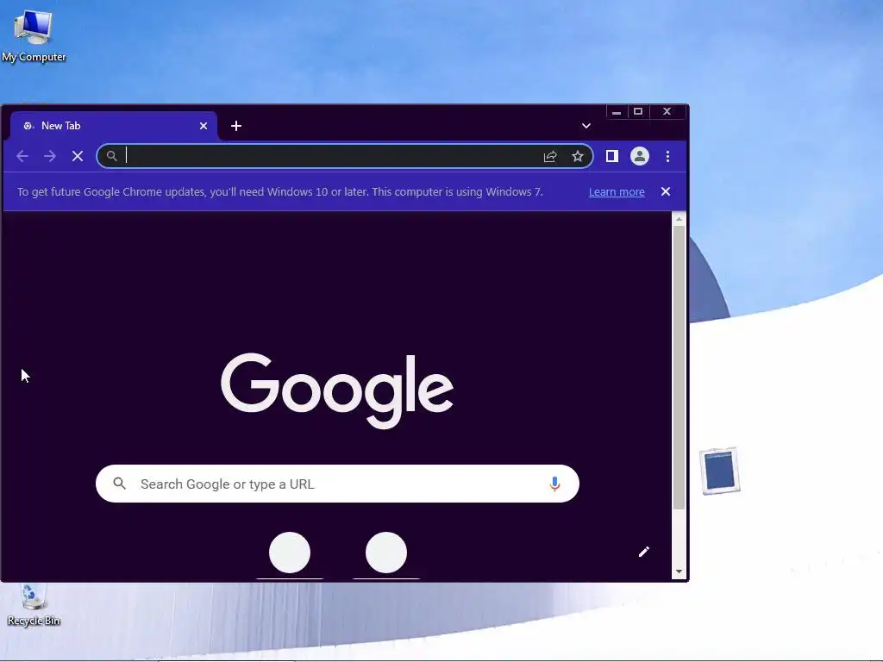Stop loading the page with the X button
Viewport: 883px width, 662px height.
(78, 156)
